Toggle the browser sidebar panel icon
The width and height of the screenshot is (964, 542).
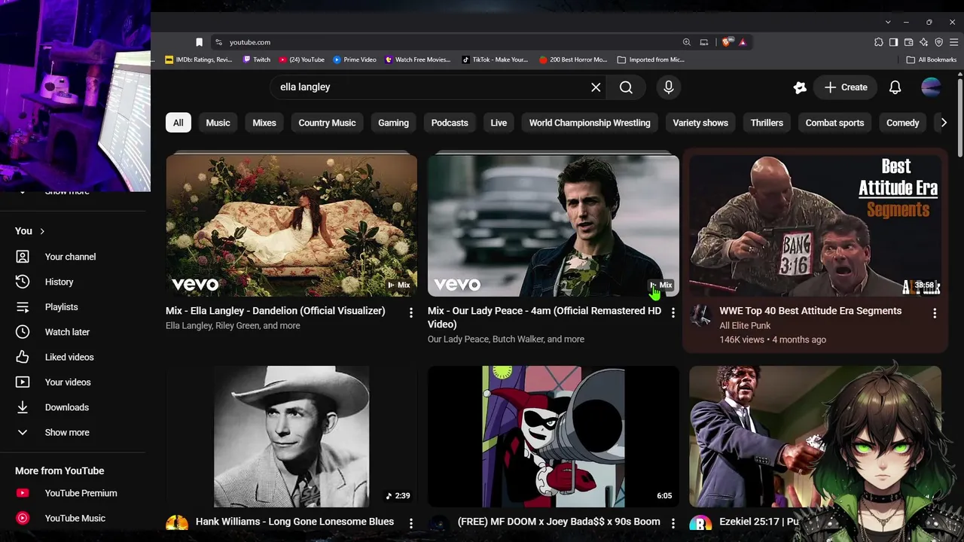click(893, 42)
